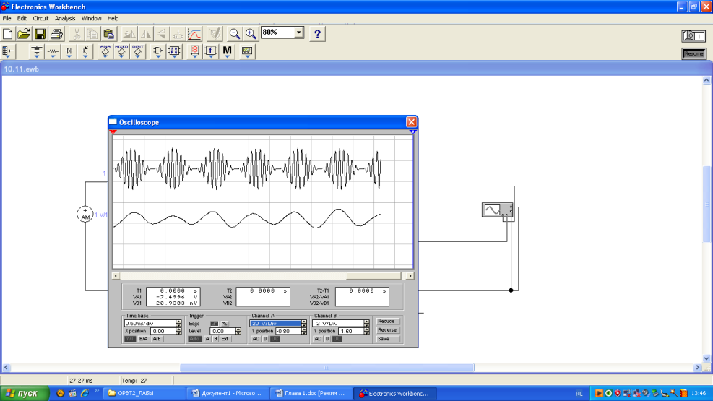Click the oscilloscope display horizontal scrollbar
Image resolution: width=713 pixels, height=401 pixels.
pos(263,276)
